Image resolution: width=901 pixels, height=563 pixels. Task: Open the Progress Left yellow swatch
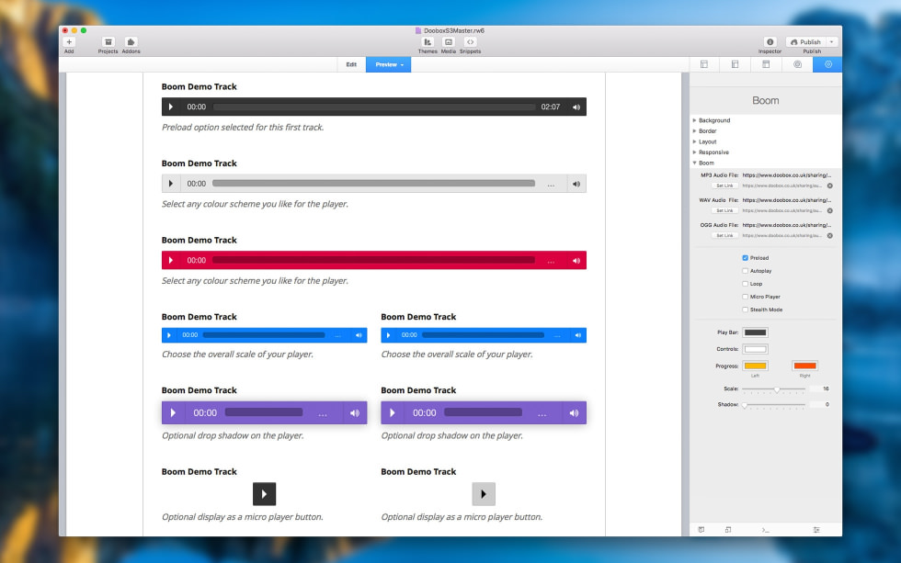755,366
